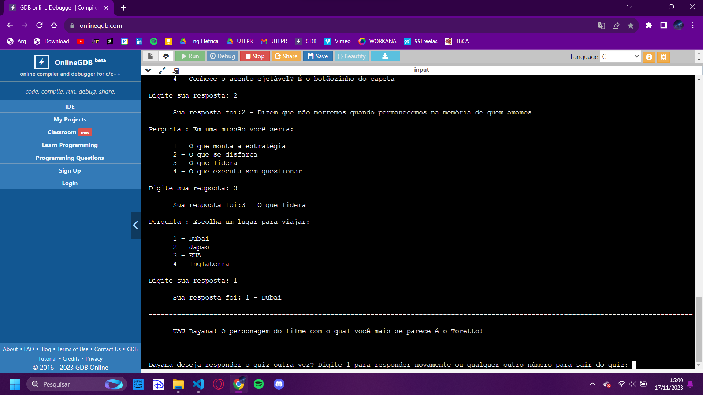Click the console input cursor

(x=634, y=365)
